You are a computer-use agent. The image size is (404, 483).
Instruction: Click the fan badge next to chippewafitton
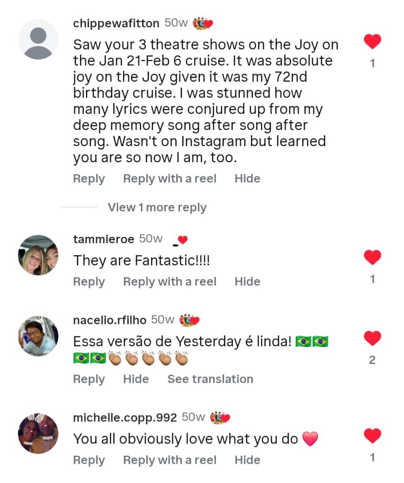coord(203,23)
